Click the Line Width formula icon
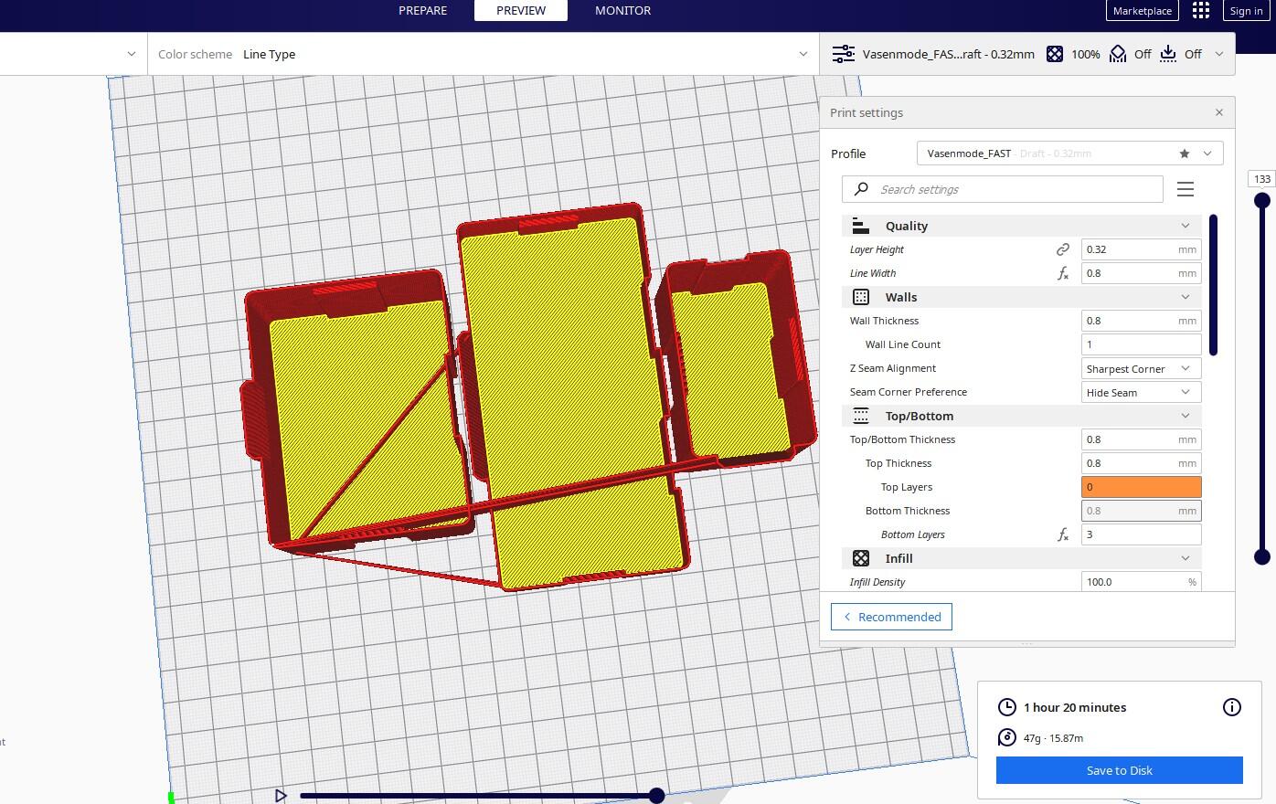Image resolution: width=1276 pixels, height=804 pixels. coord(1062,273)
